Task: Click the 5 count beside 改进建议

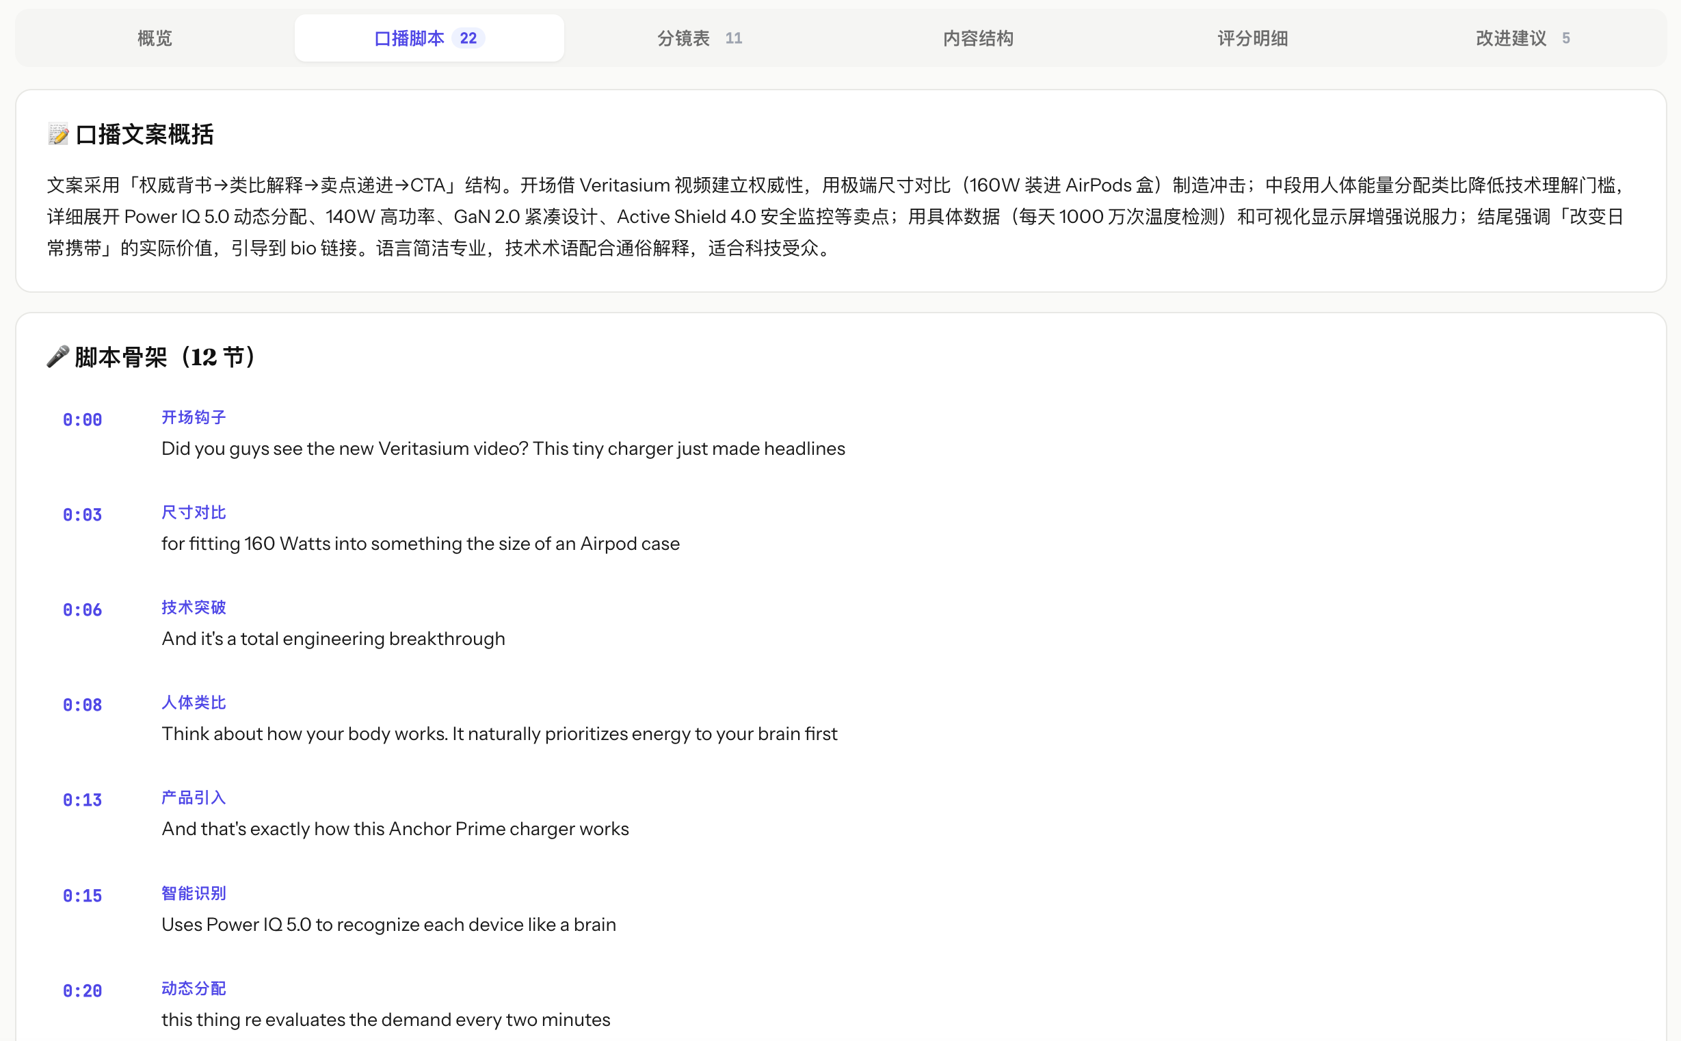Action: (1566, 38)
